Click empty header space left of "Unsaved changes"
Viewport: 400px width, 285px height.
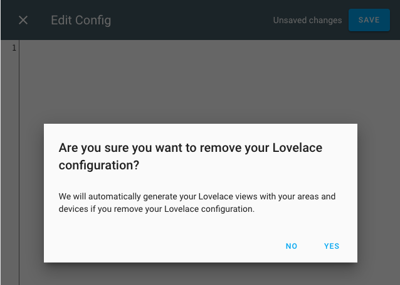[x=201, y=20]
